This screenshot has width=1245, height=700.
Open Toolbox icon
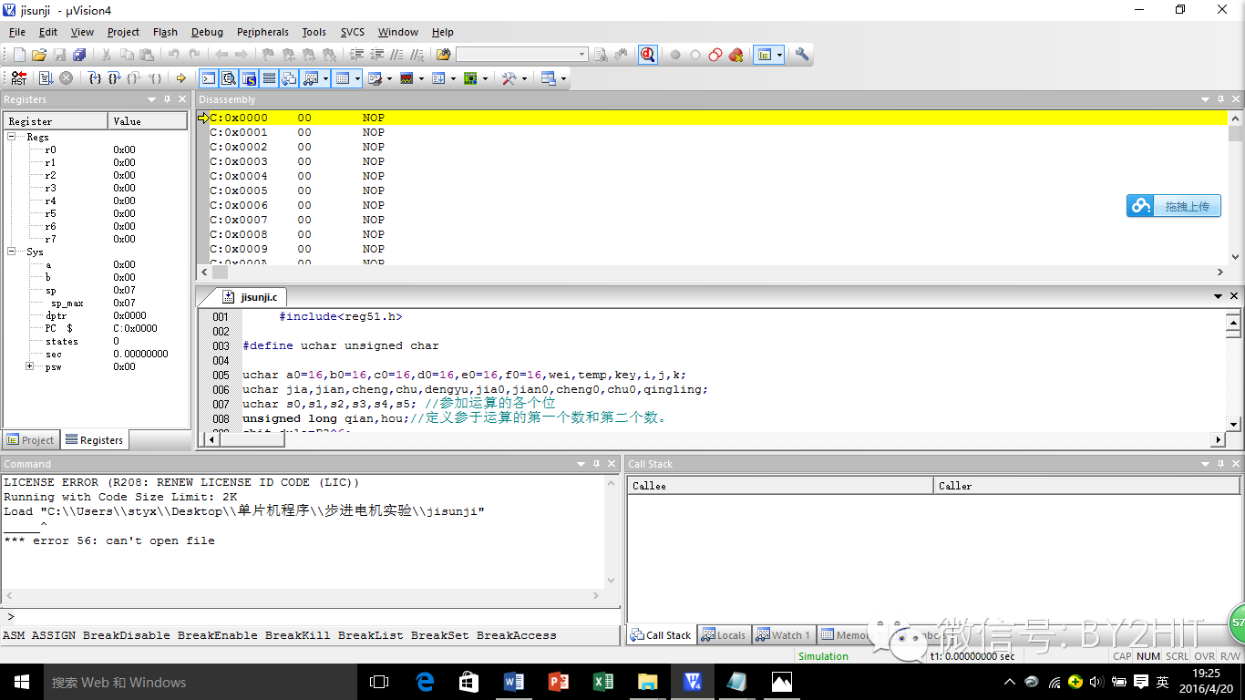[509, 78]
